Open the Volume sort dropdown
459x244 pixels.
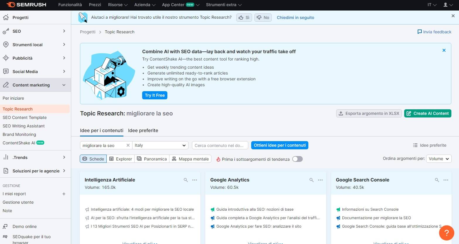[439, 159]
